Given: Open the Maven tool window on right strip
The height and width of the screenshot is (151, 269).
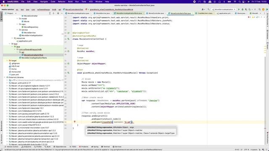Looking at the screenshot, I should click(x=267, y=46).
